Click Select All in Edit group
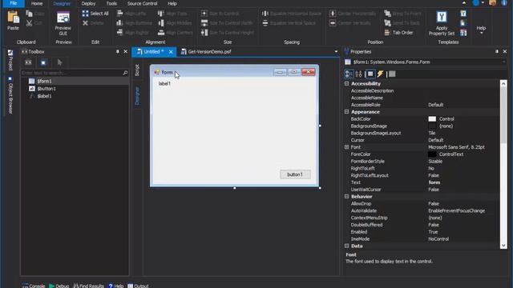 (95, 14)
